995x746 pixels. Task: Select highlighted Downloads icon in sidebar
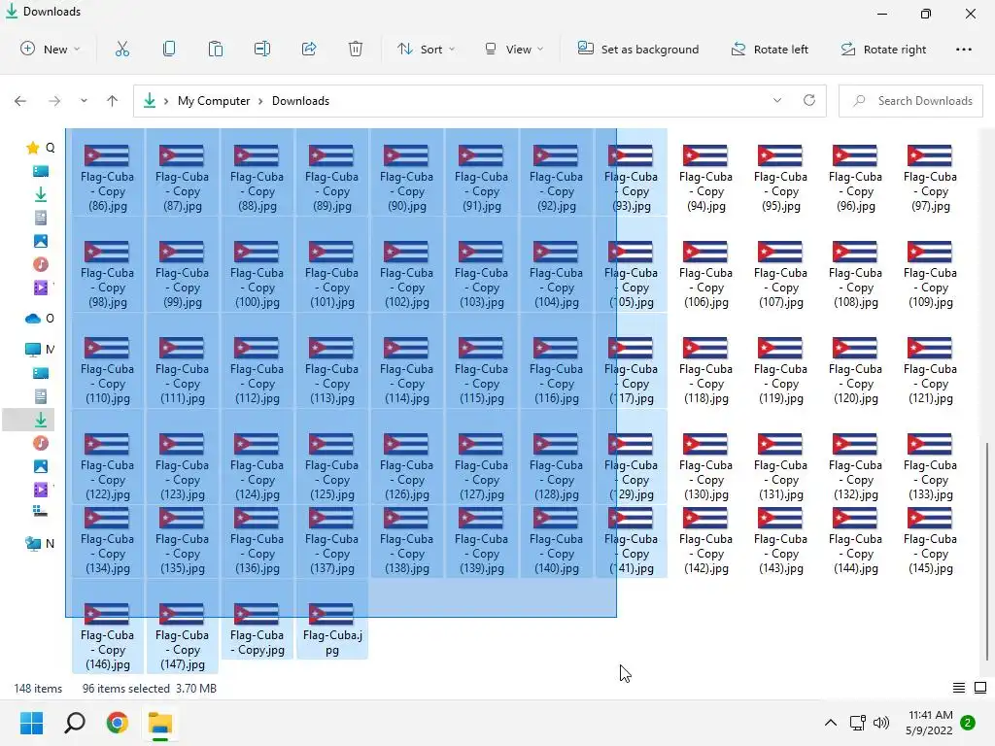coord(41,420)
